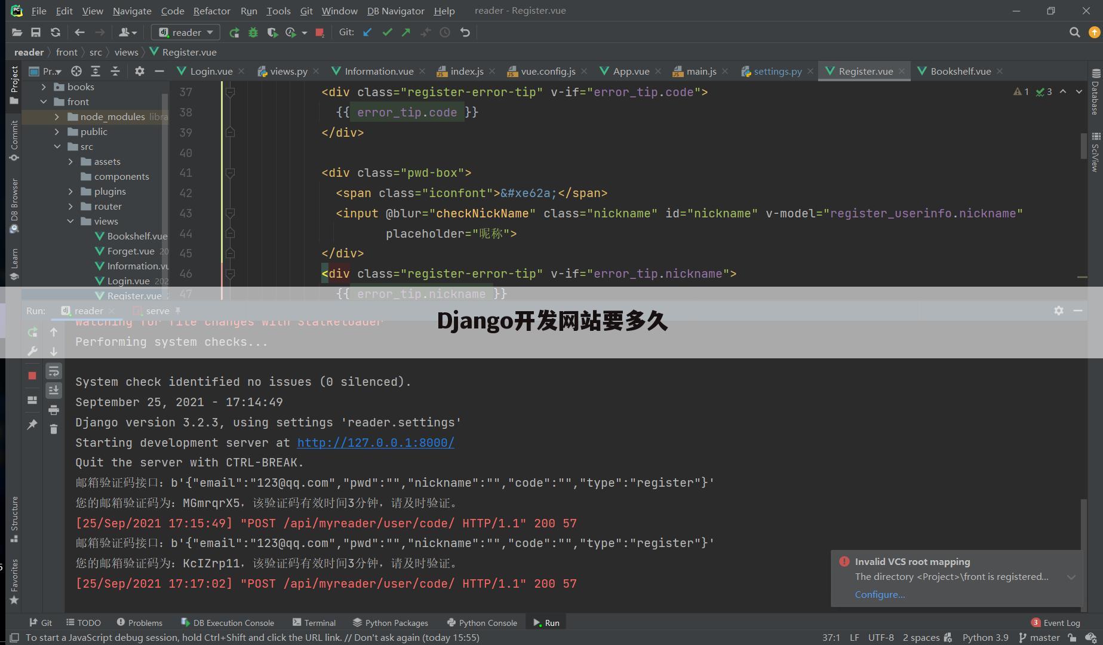Collapse the front folder in project tree
Image resolution: width=1103 pixels, height=645 pixels.
[44, 102]
